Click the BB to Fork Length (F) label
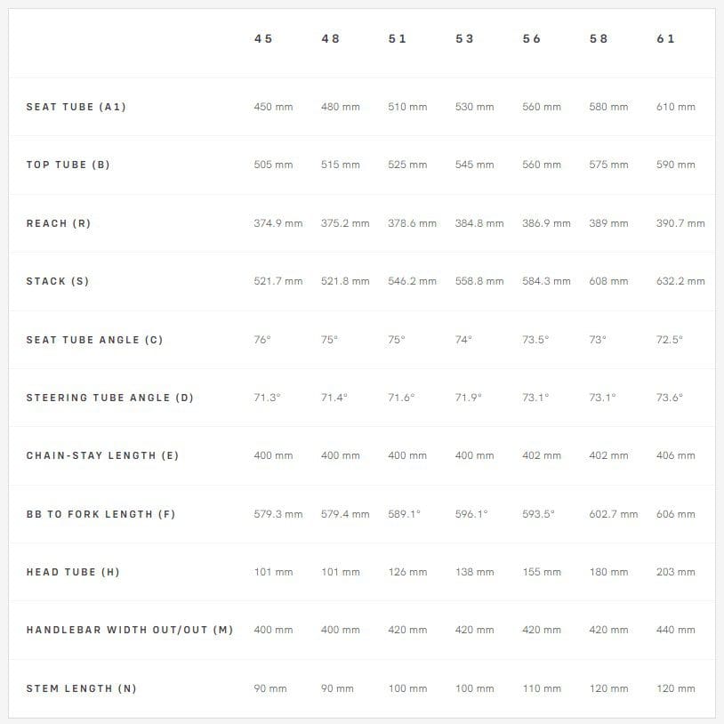724x724 pixels. [x=101, y=514]
